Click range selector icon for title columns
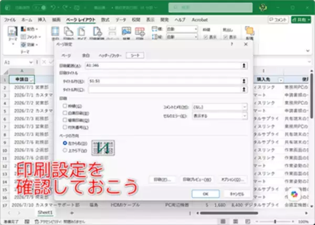Viewport: 315px width, 225px height. [244, 89]
